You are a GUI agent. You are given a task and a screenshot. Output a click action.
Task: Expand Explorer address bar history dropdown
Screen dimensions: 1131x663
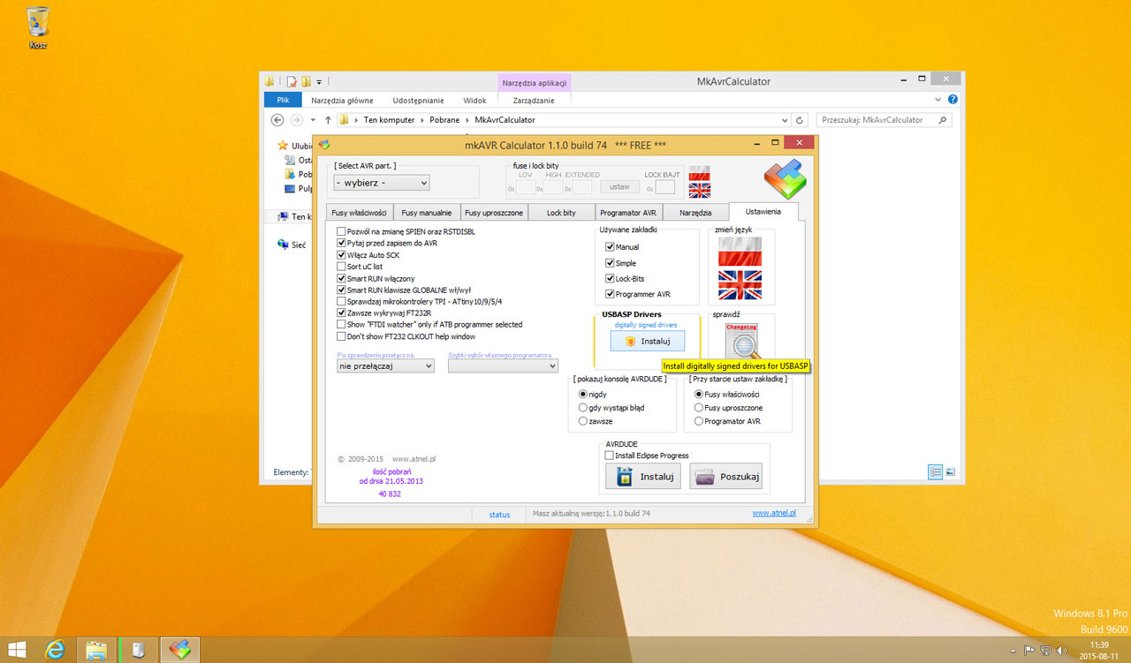785,120
